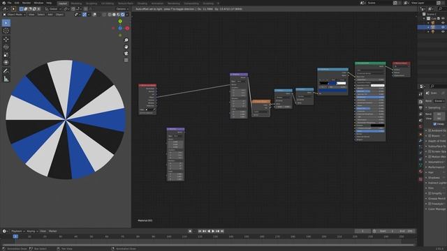Screen dimensions: 447x251
Task: Open the viewport Select menu button
Action: click(41, 15)
